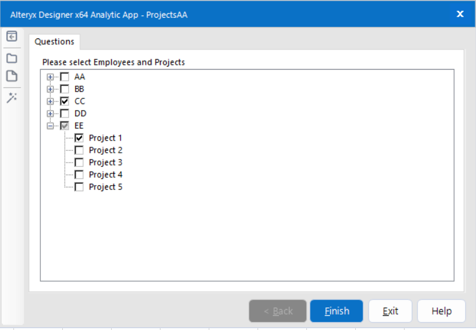This screenshot has height=330, width=476.
Task: Click the blank document icon in sidebar
Action: (12, 76)
